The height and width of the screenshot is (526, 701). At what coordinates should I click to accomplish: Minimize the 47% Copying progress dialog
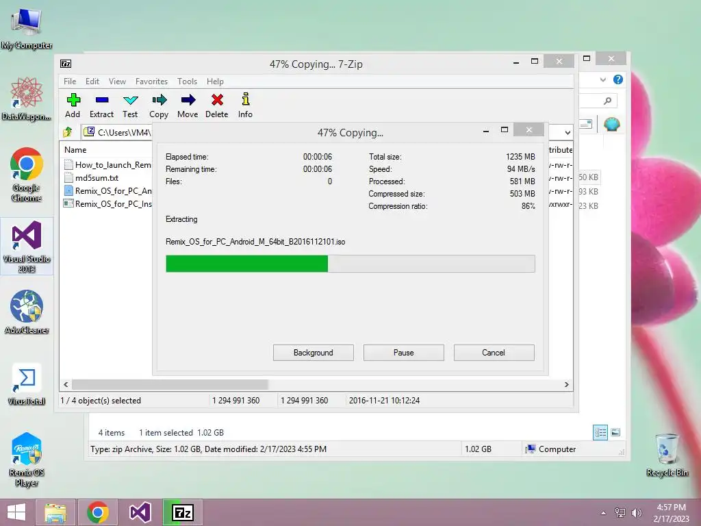[x=486, y=130]
